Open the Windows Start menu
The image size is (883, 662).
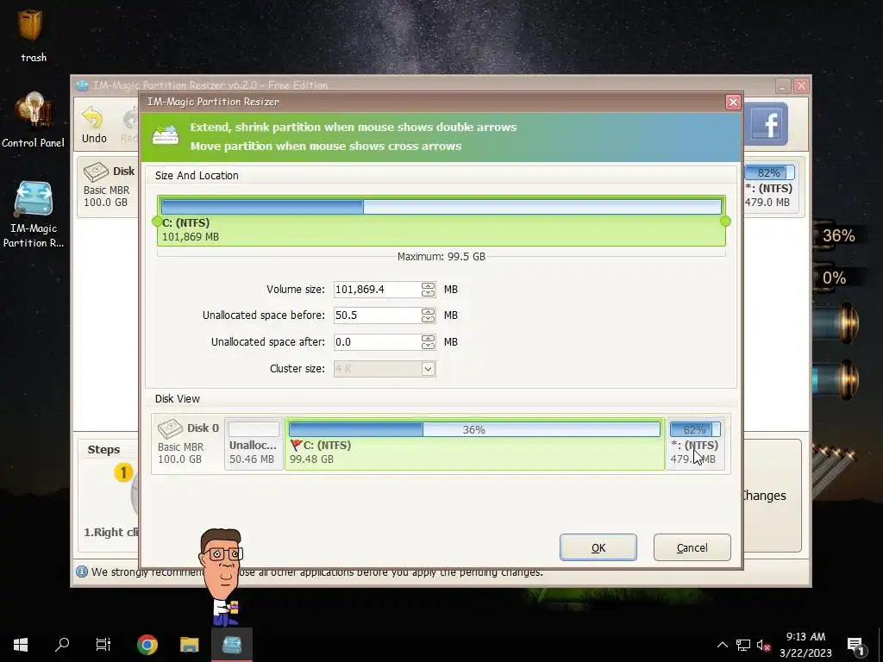click(21, 645)
